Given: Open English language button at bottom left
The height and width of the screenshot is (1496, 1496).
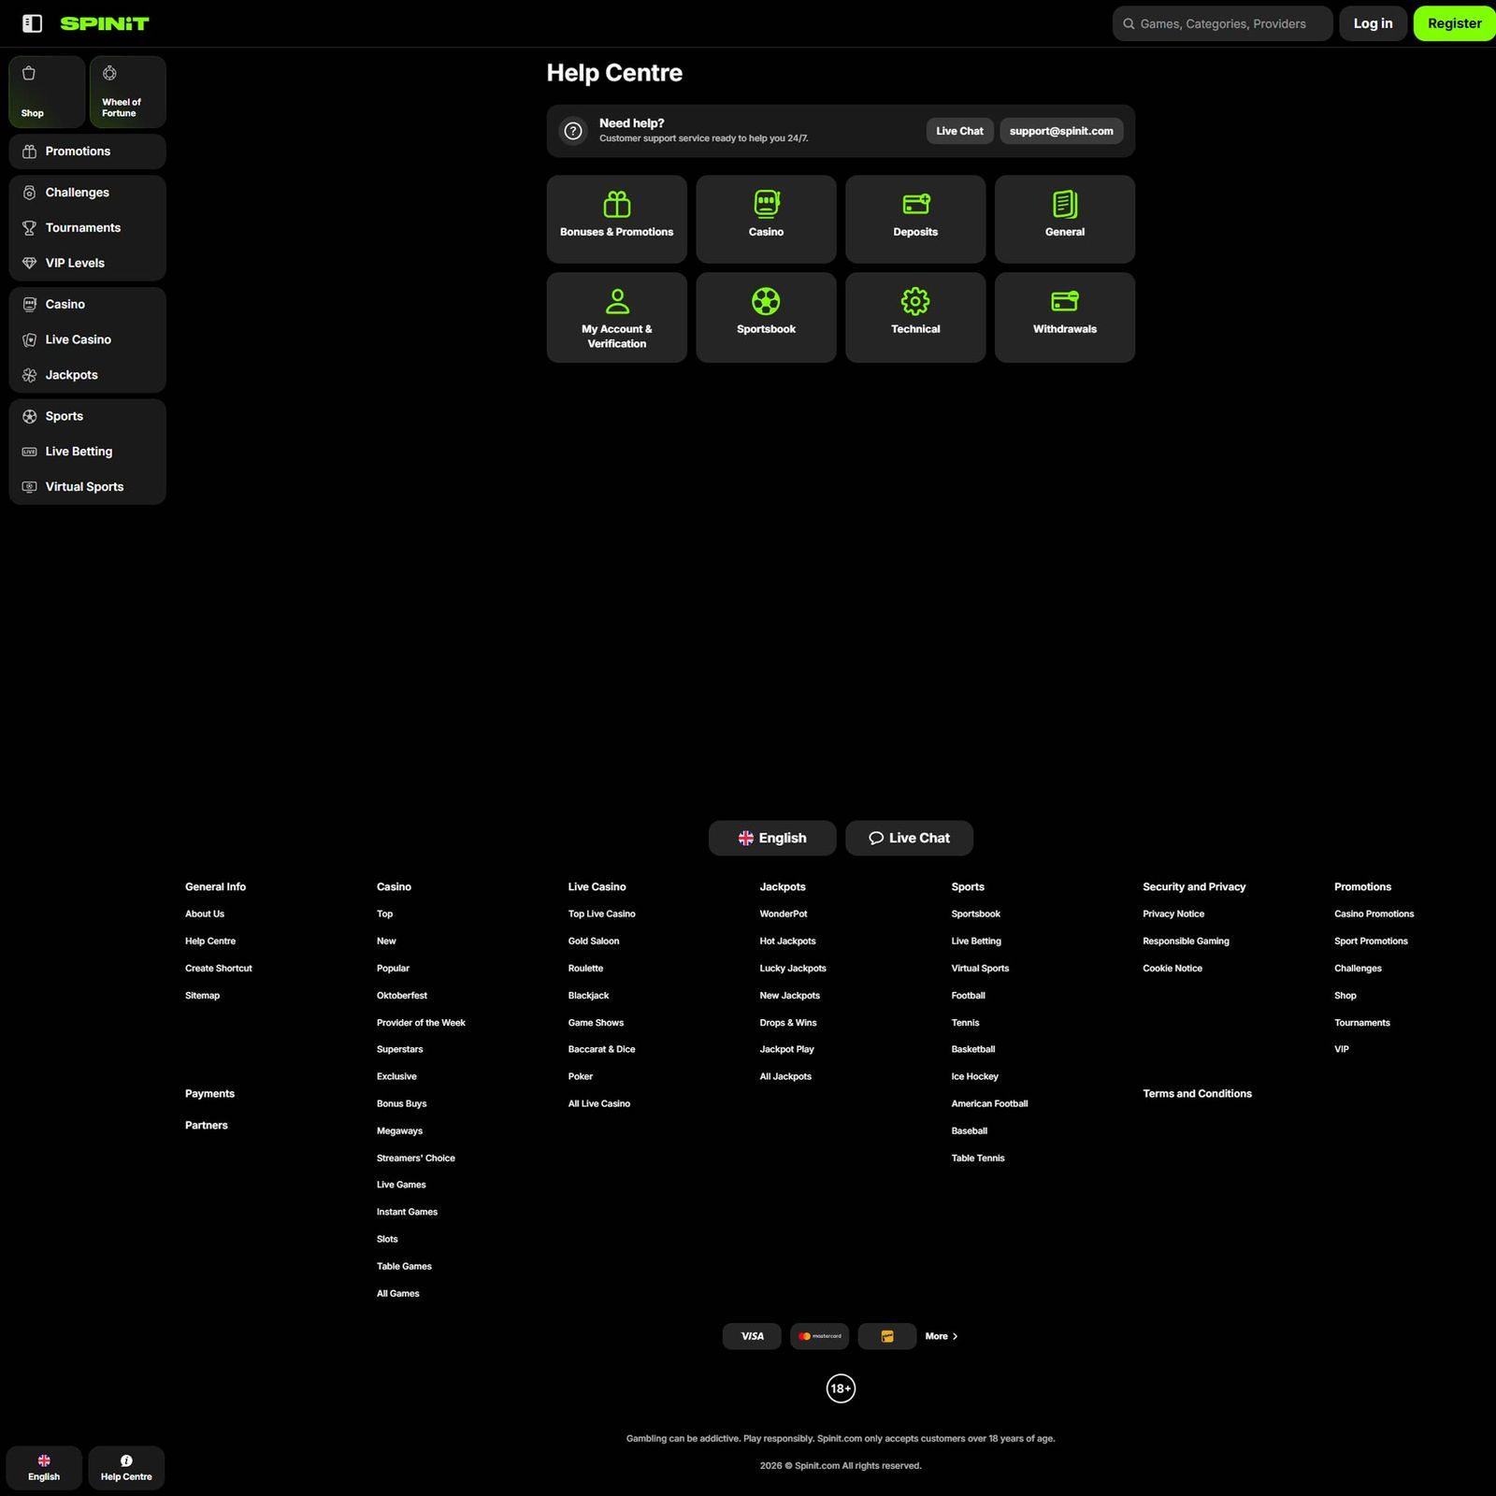Looking at the screenshot, I should pos(44,1468).
